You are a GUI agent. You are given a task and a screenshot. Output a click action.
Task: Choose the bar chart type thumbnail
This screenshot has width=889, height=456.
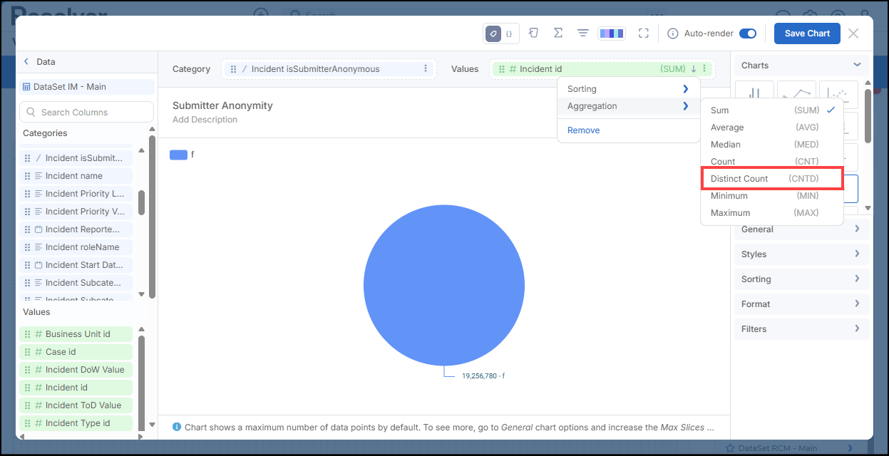pos(754,93)
